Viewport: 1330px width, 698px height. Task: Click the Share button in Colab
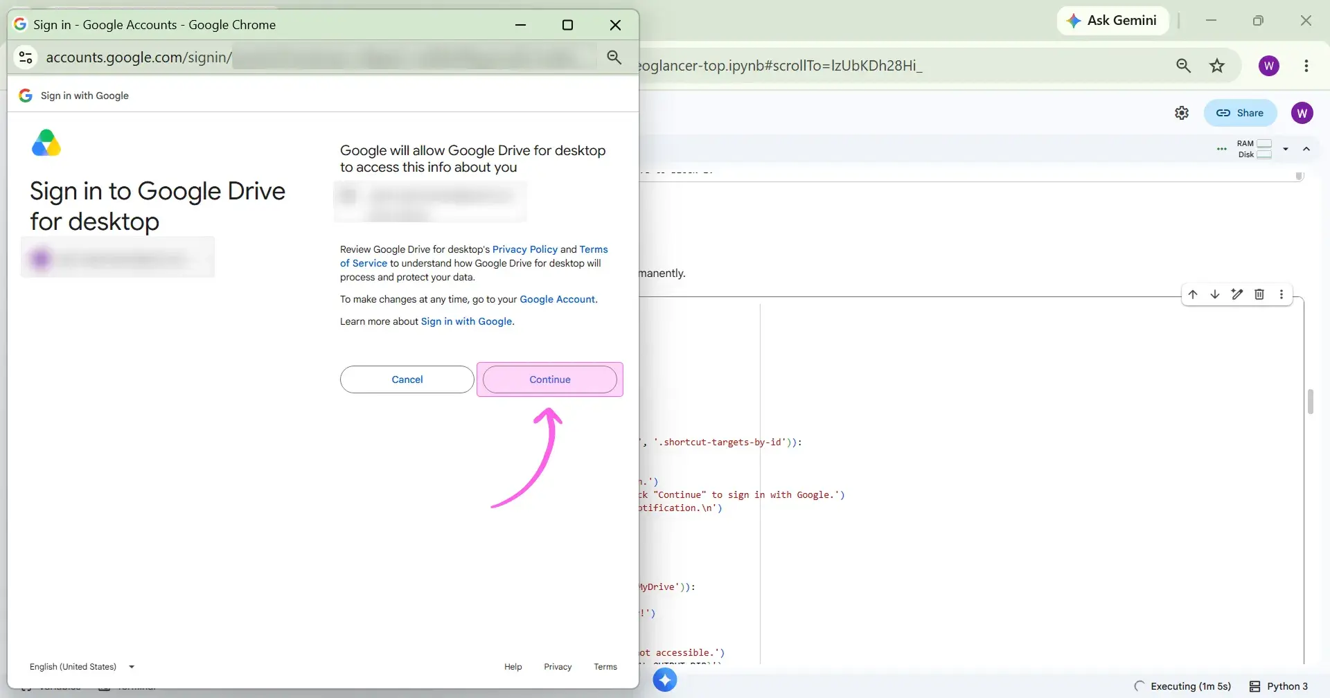[x=1240, y=113]
